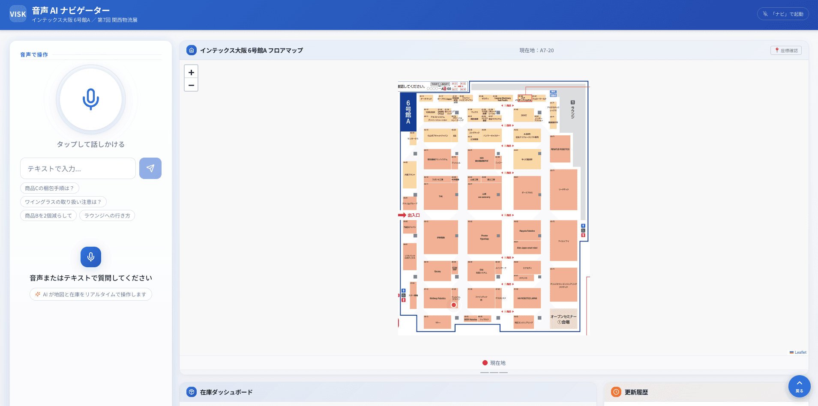Click the 戻る scroll-to-top button
The width and height of the screenshot is (818, 406).
800,386
